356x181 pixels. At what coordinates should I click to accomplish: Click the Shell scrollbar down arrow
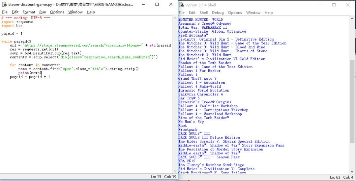[352, 171]
